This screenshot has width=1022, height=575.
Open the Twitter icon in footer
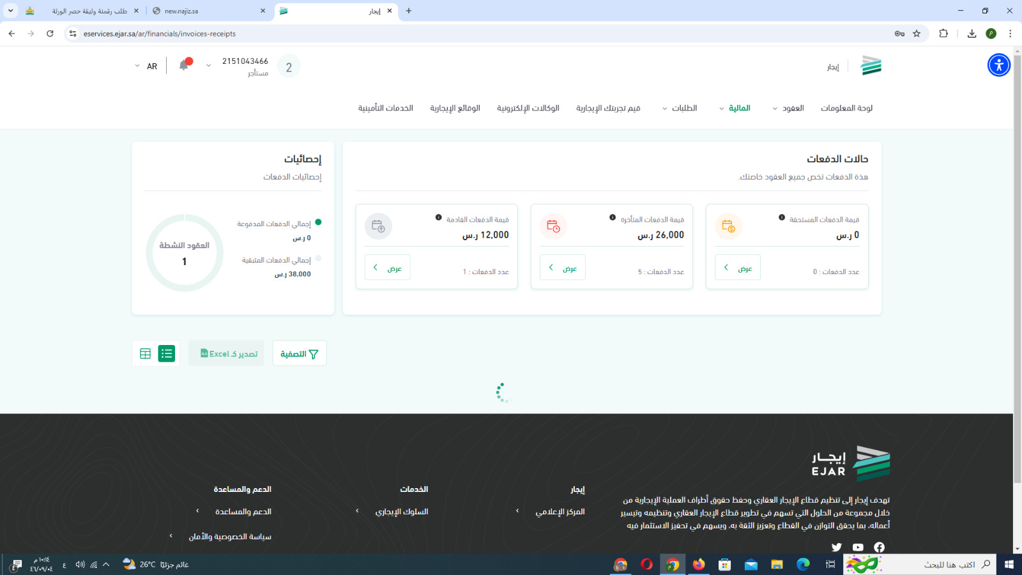click(x=836, y=547)
